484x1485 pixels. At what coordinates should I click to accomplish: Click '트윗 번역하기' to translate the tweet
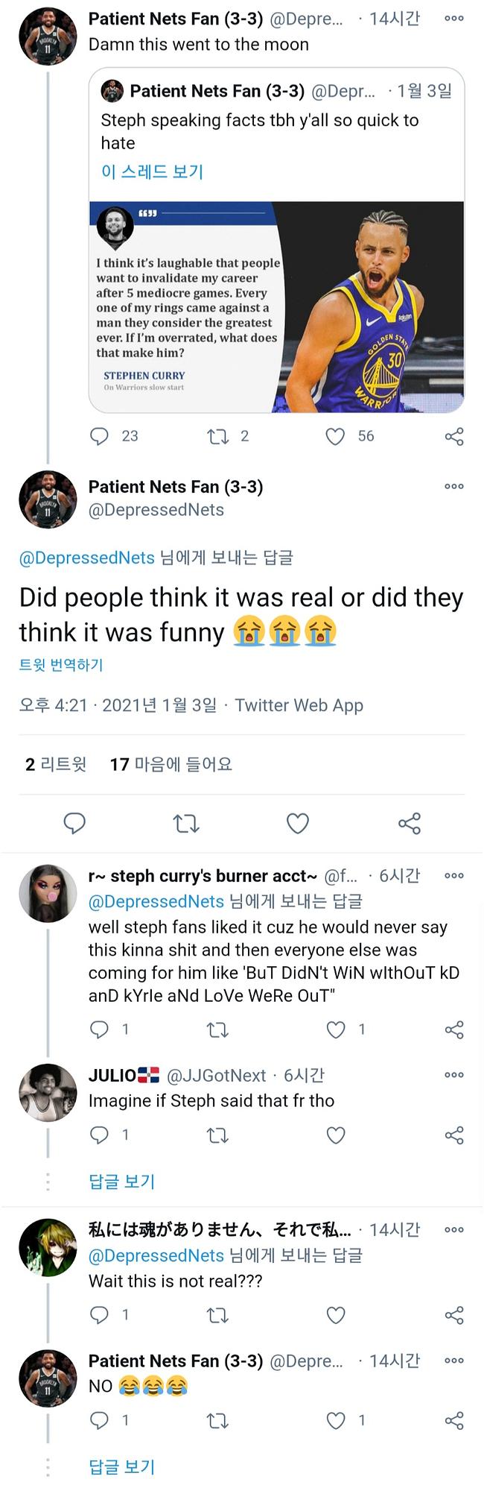[x=61, y=665]
